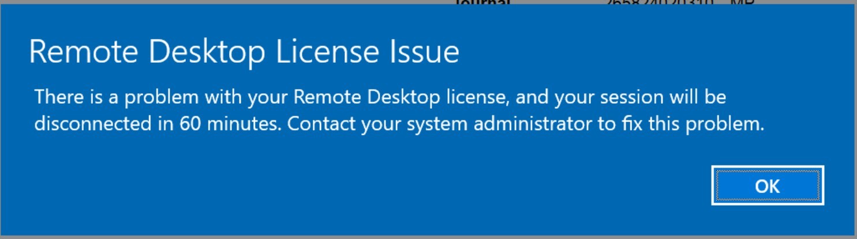857x239 pixels.
Task: Click the gray strip below the blue dialog
Action: pyautogui.click(x=427, y=237)
